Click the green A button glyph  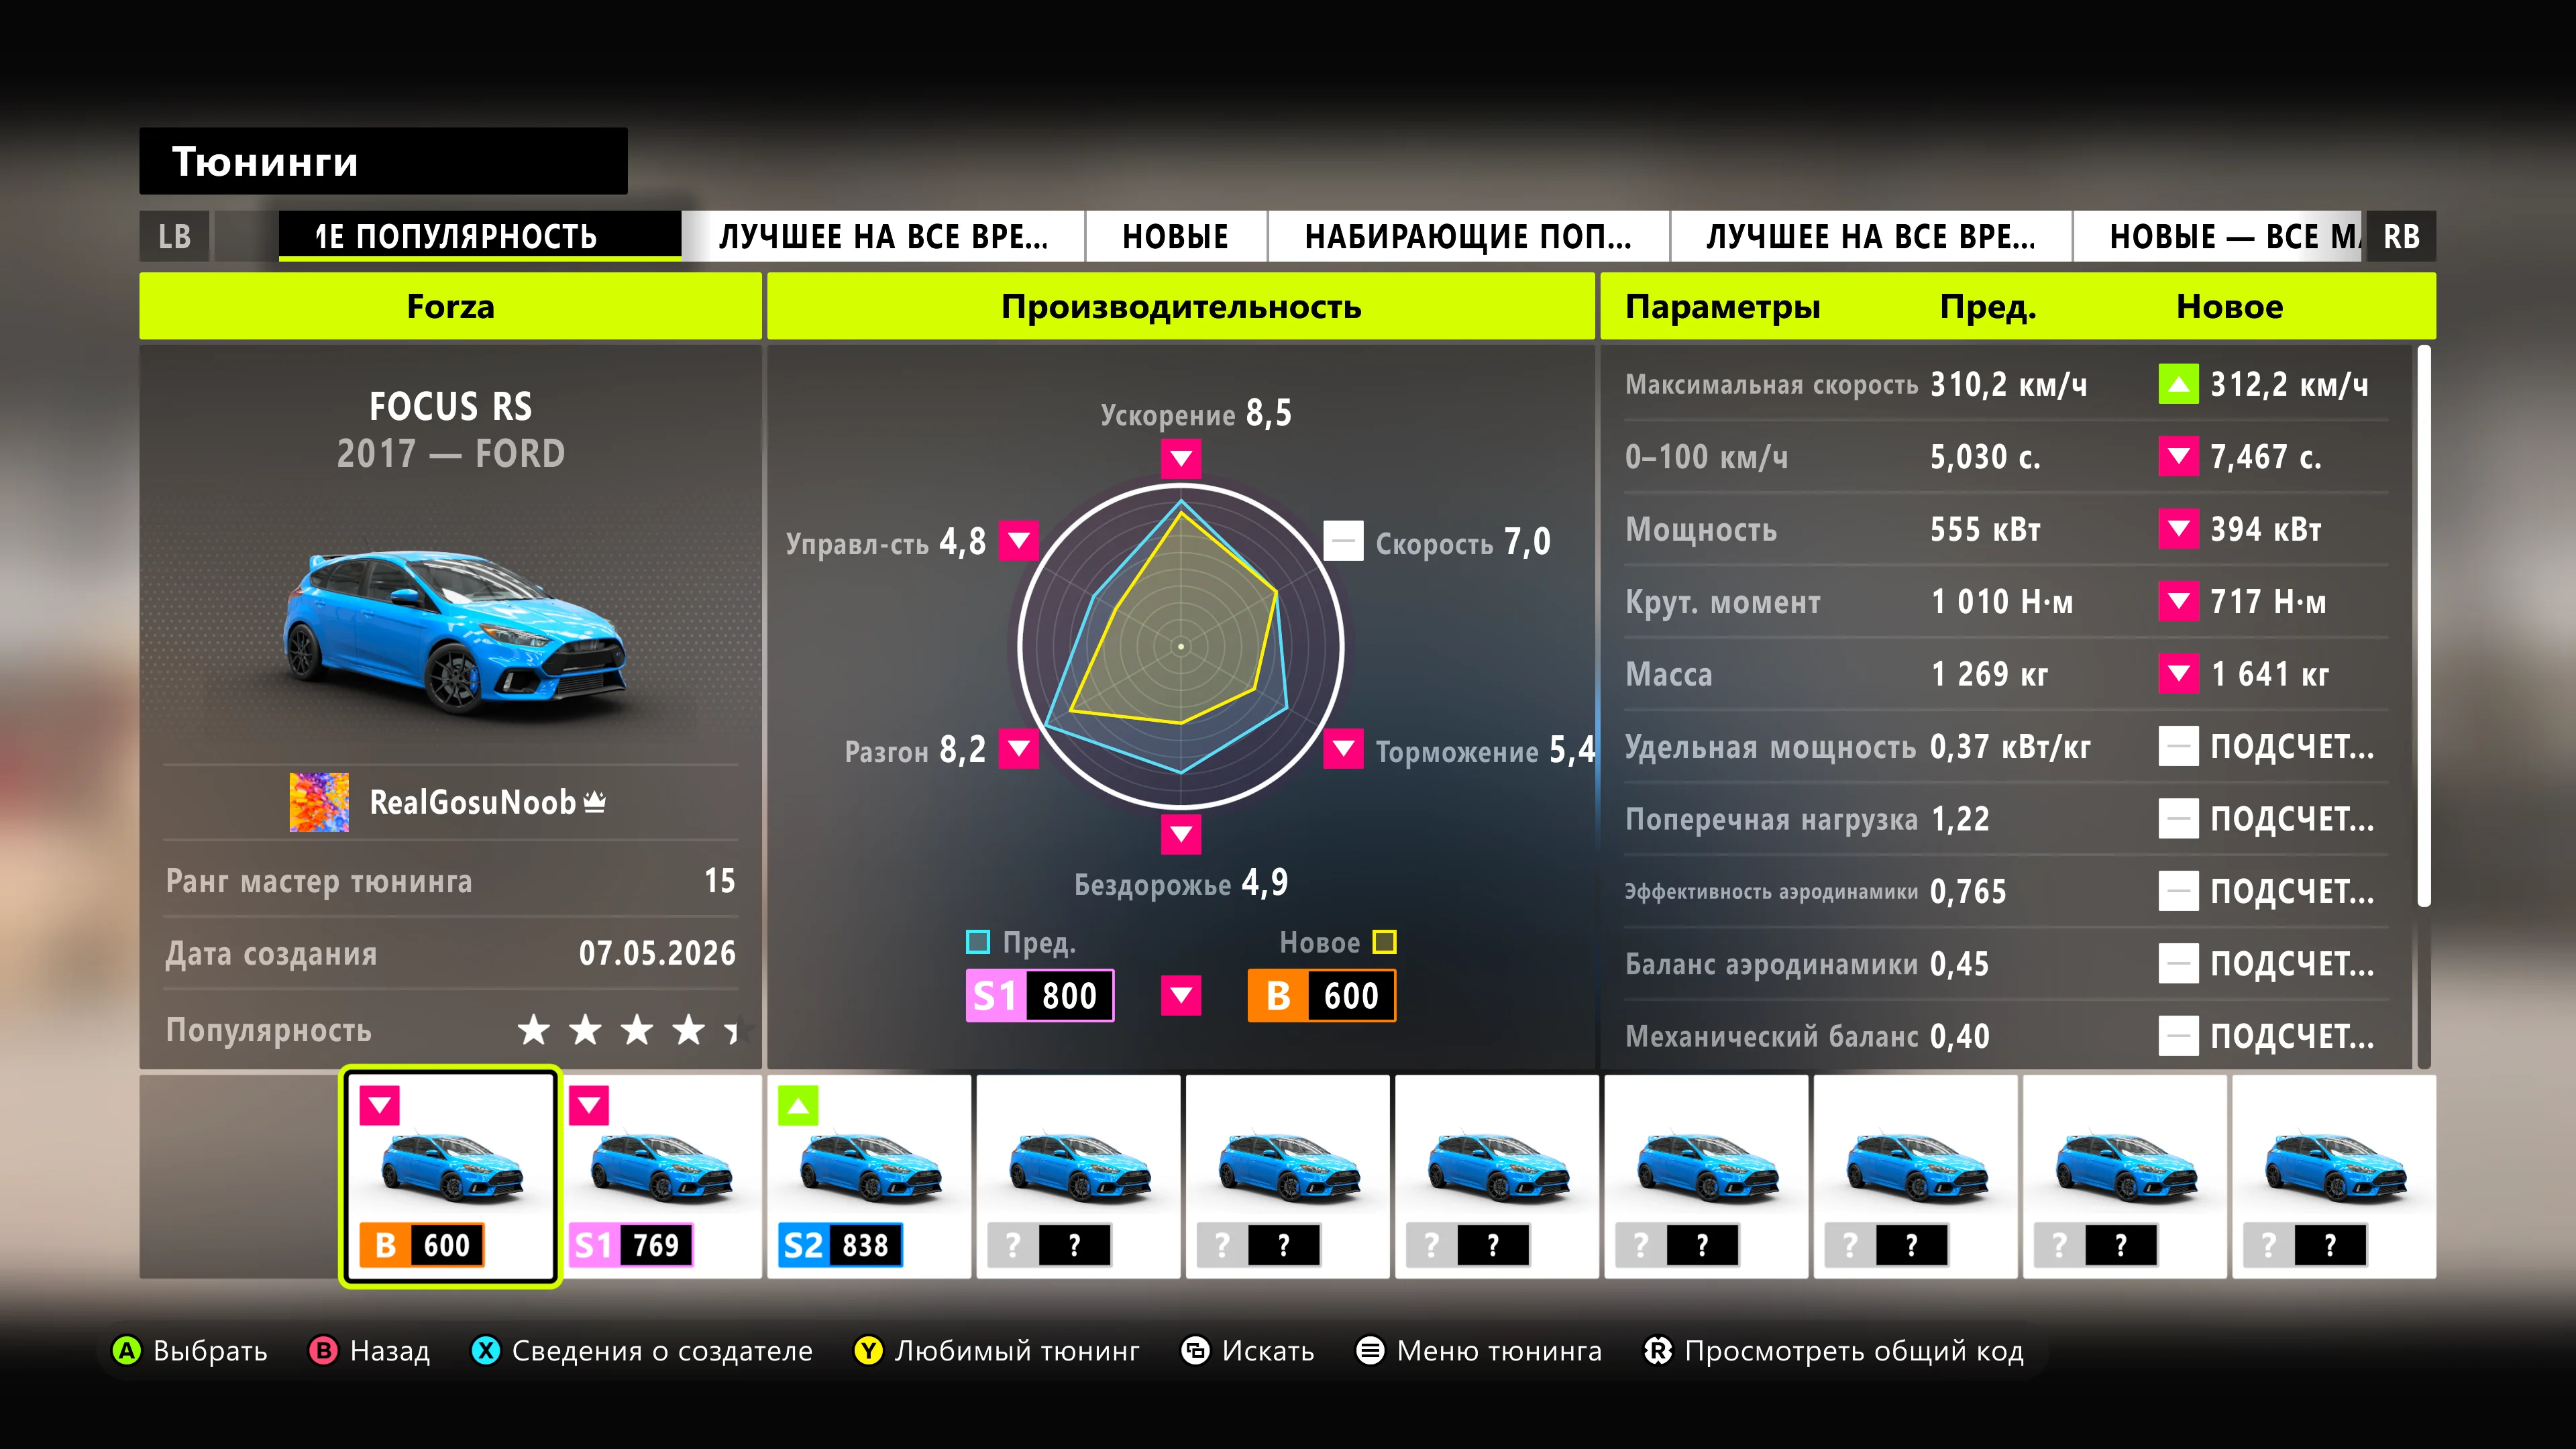tap(127, 1351)
